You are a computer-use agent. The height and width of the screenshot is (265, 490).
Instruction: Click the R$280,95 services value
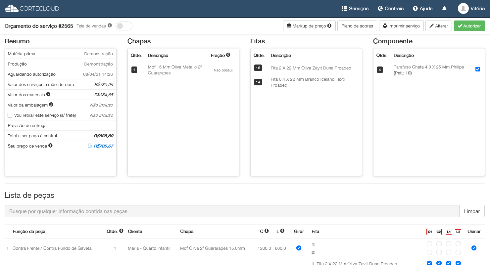click(x=104, y=84)
